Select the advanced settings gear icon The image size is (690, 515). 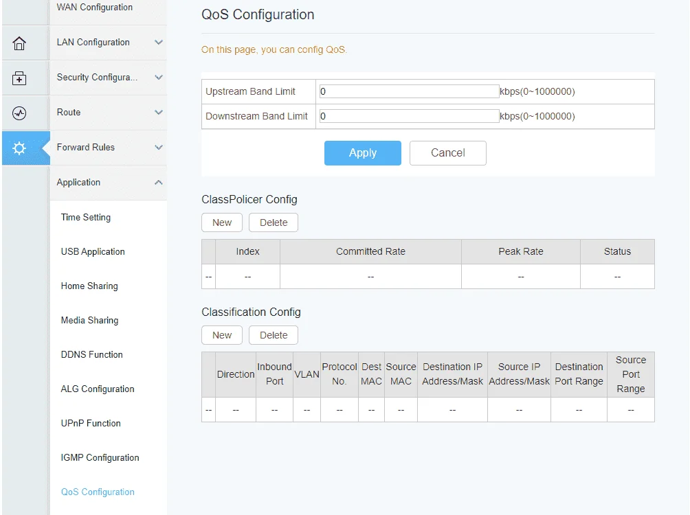point(19,148)
